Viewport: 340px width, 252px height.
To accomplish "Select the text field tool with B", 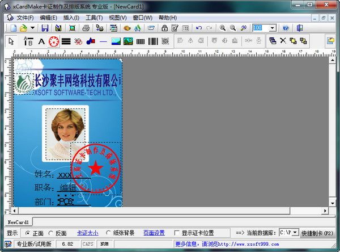I will 28,41.
